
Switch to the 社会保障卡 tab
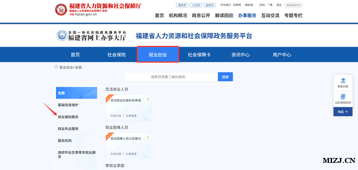(199, 55)
